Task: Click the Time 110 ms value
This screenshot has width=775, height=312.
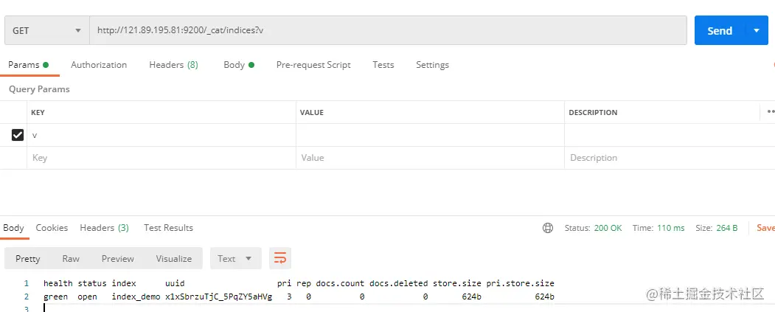Action: point(671,228)
